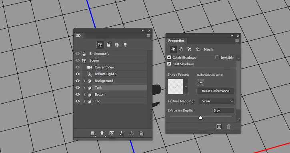Click the trash icon in Properties panel
The width and height of the screenshot is (290, 153).
(229, 127)
